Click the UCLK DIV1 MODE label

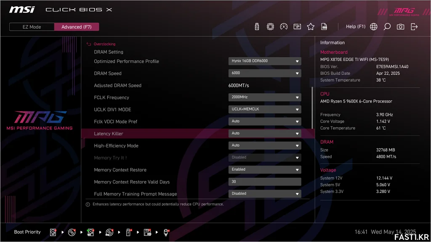[112, 110]
